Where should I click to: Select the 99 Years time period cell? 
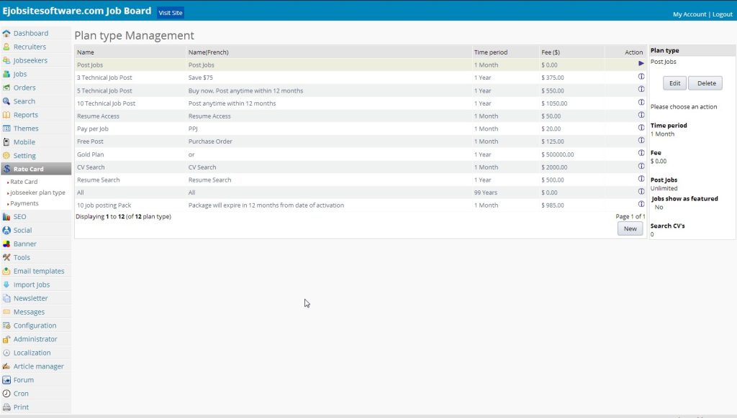pyautogui.click(x=486, y=192)
